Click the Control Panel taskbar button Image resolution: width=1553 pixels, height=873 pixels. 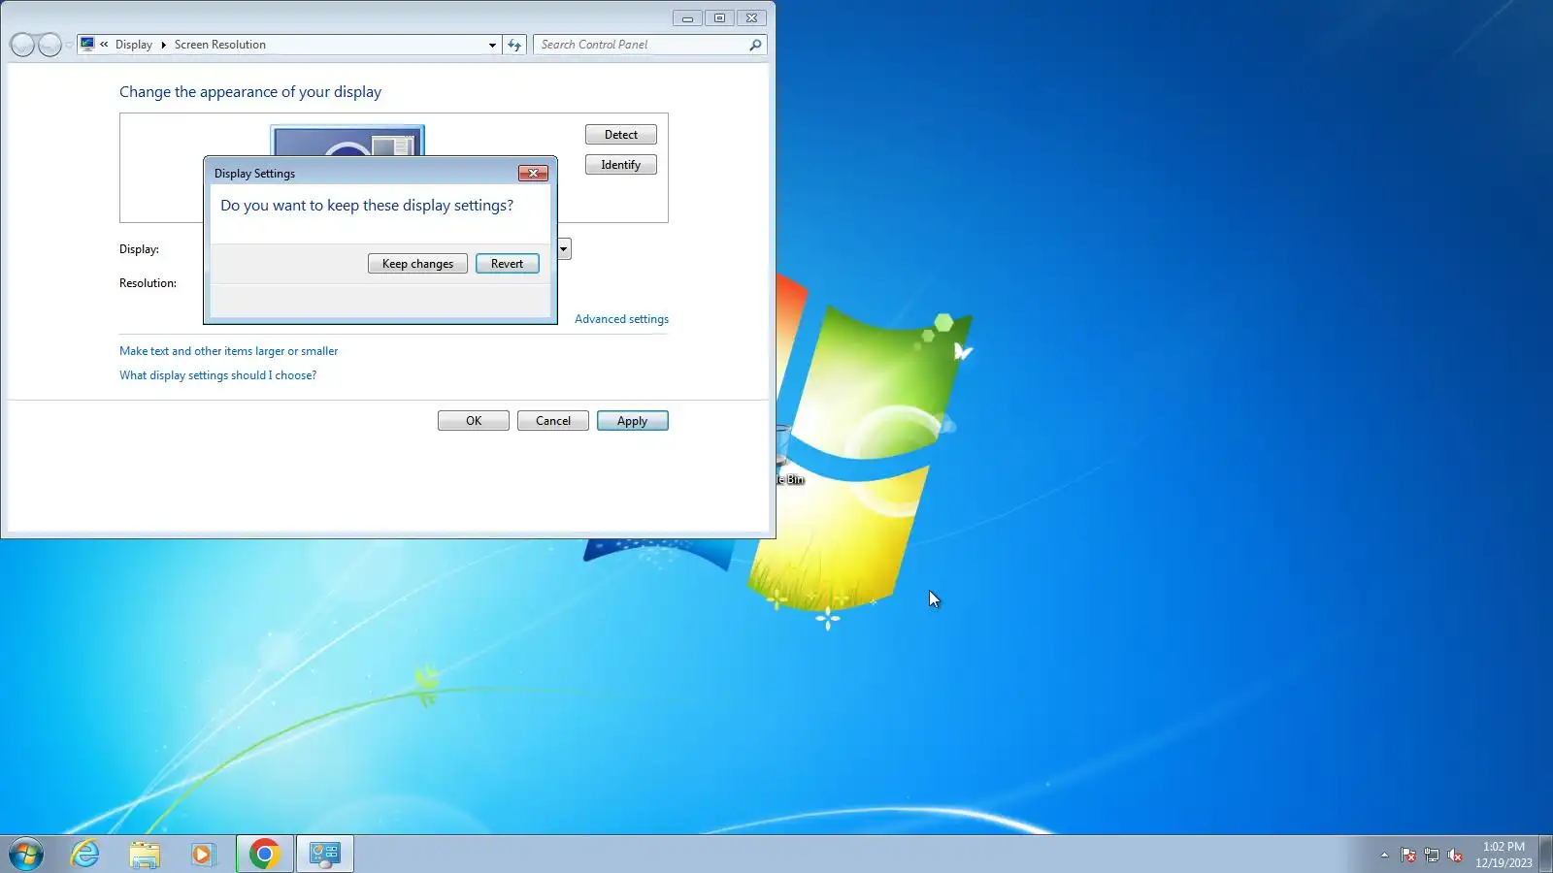click(x=324, y=855)
